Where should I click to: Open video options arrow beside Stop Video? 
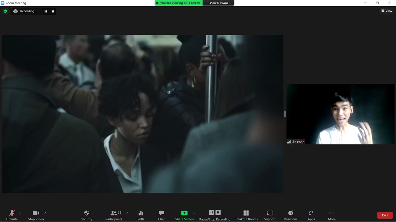tap(45, 213)
